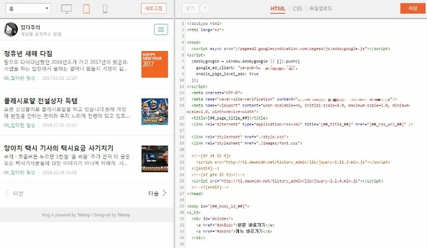Click the RSS alternate link line
This screenshot has width=427, height=248.
pyautogui.click(x=302, y=124)
